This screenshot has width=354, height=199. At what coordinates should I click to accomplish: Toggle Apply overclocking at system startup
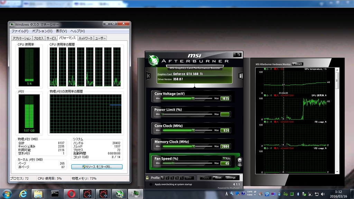pos(151,184)
